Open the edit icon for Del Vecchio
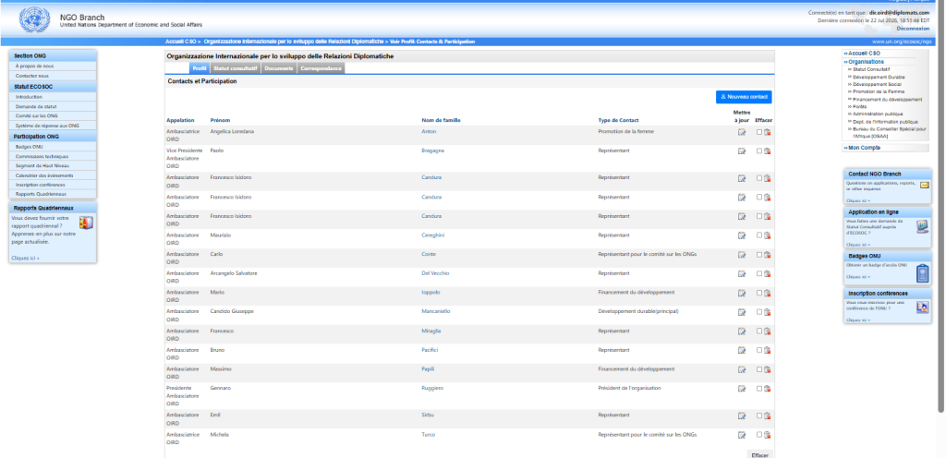Image resolution: width=946 pixels, height=458 pixels. pyautogui.click(x=742, y=273)
